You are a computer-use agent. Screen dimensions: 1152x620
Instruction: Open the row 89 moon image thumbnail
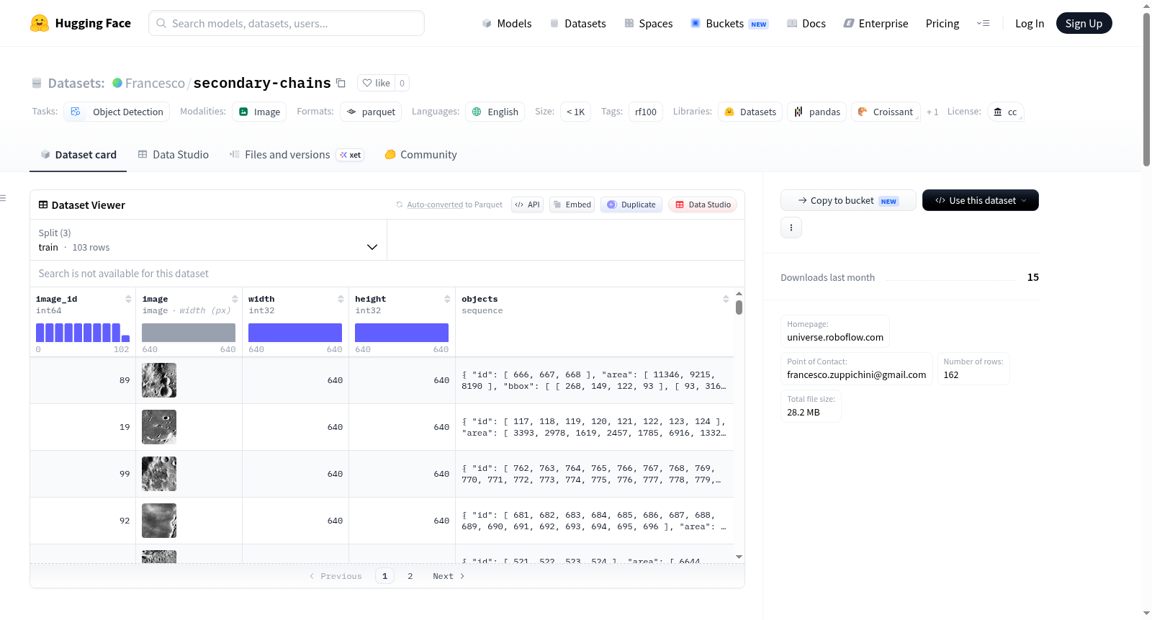159,380
